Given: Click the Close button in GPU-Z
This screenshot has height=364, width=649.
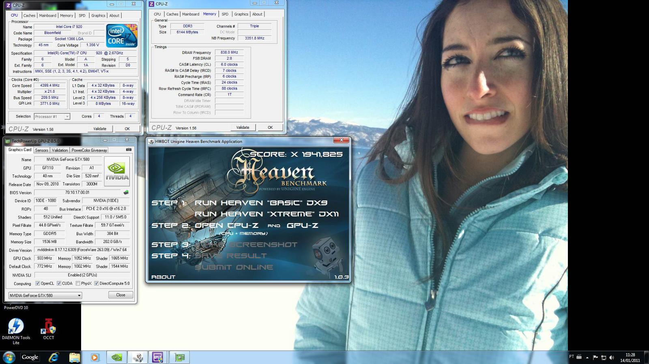Looking at the screenshot, I should click(120, 295).
